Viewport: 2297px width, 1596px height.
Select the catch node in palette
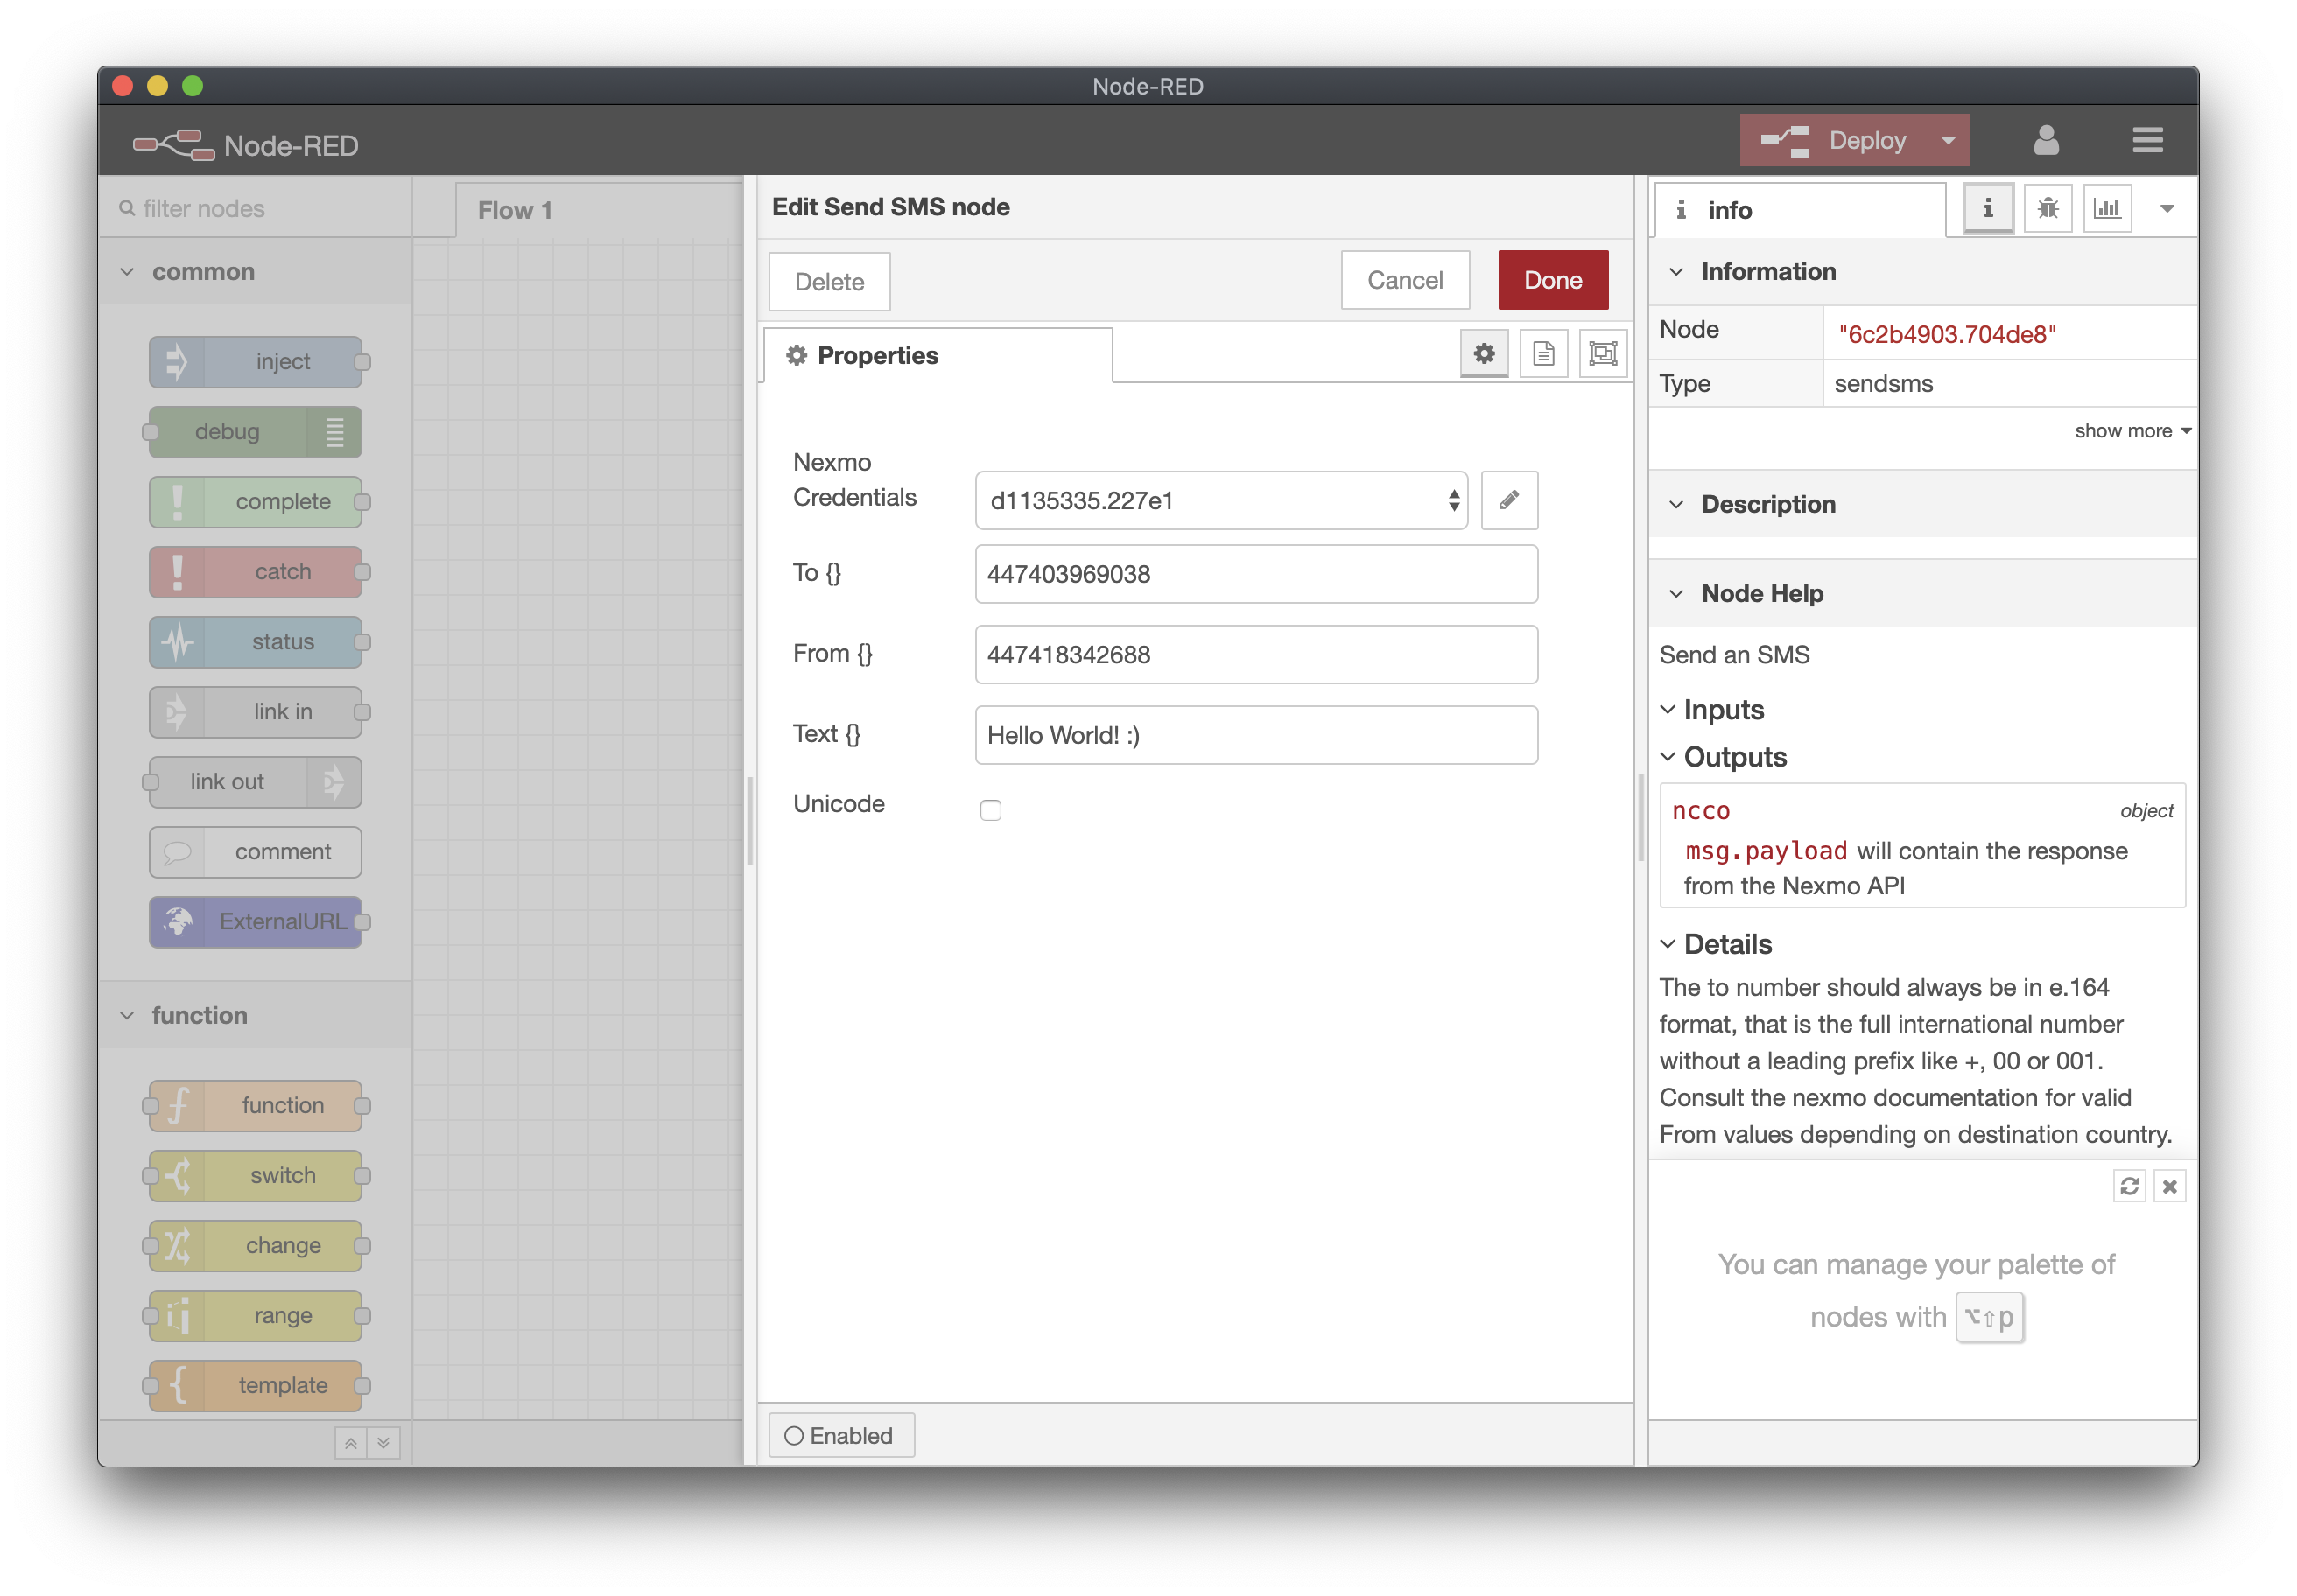[256, 572]
